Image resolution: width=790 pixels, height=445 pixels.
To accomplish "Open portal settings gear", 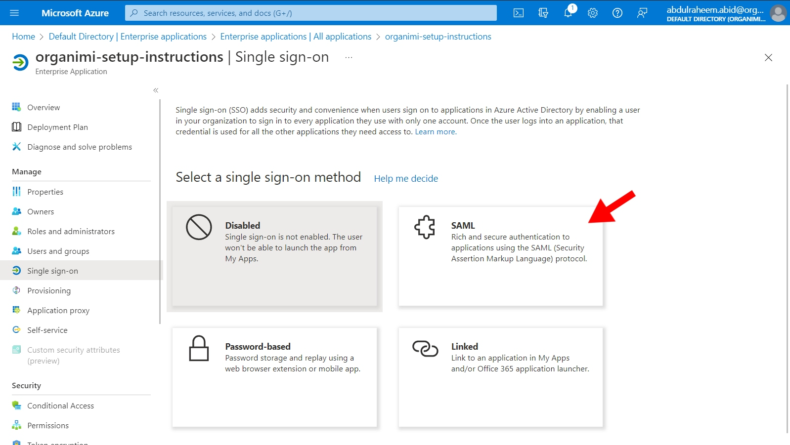I will (593, 13).
